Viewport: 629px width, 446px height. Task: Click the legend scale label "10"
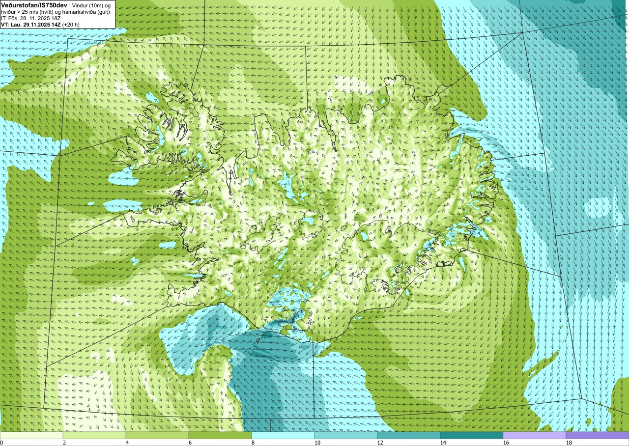317,443
